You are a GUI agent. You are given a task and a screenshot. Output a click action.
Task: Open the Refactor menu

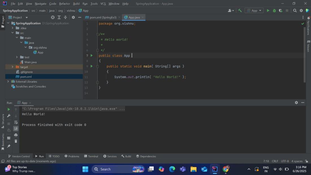click(64, 4)
